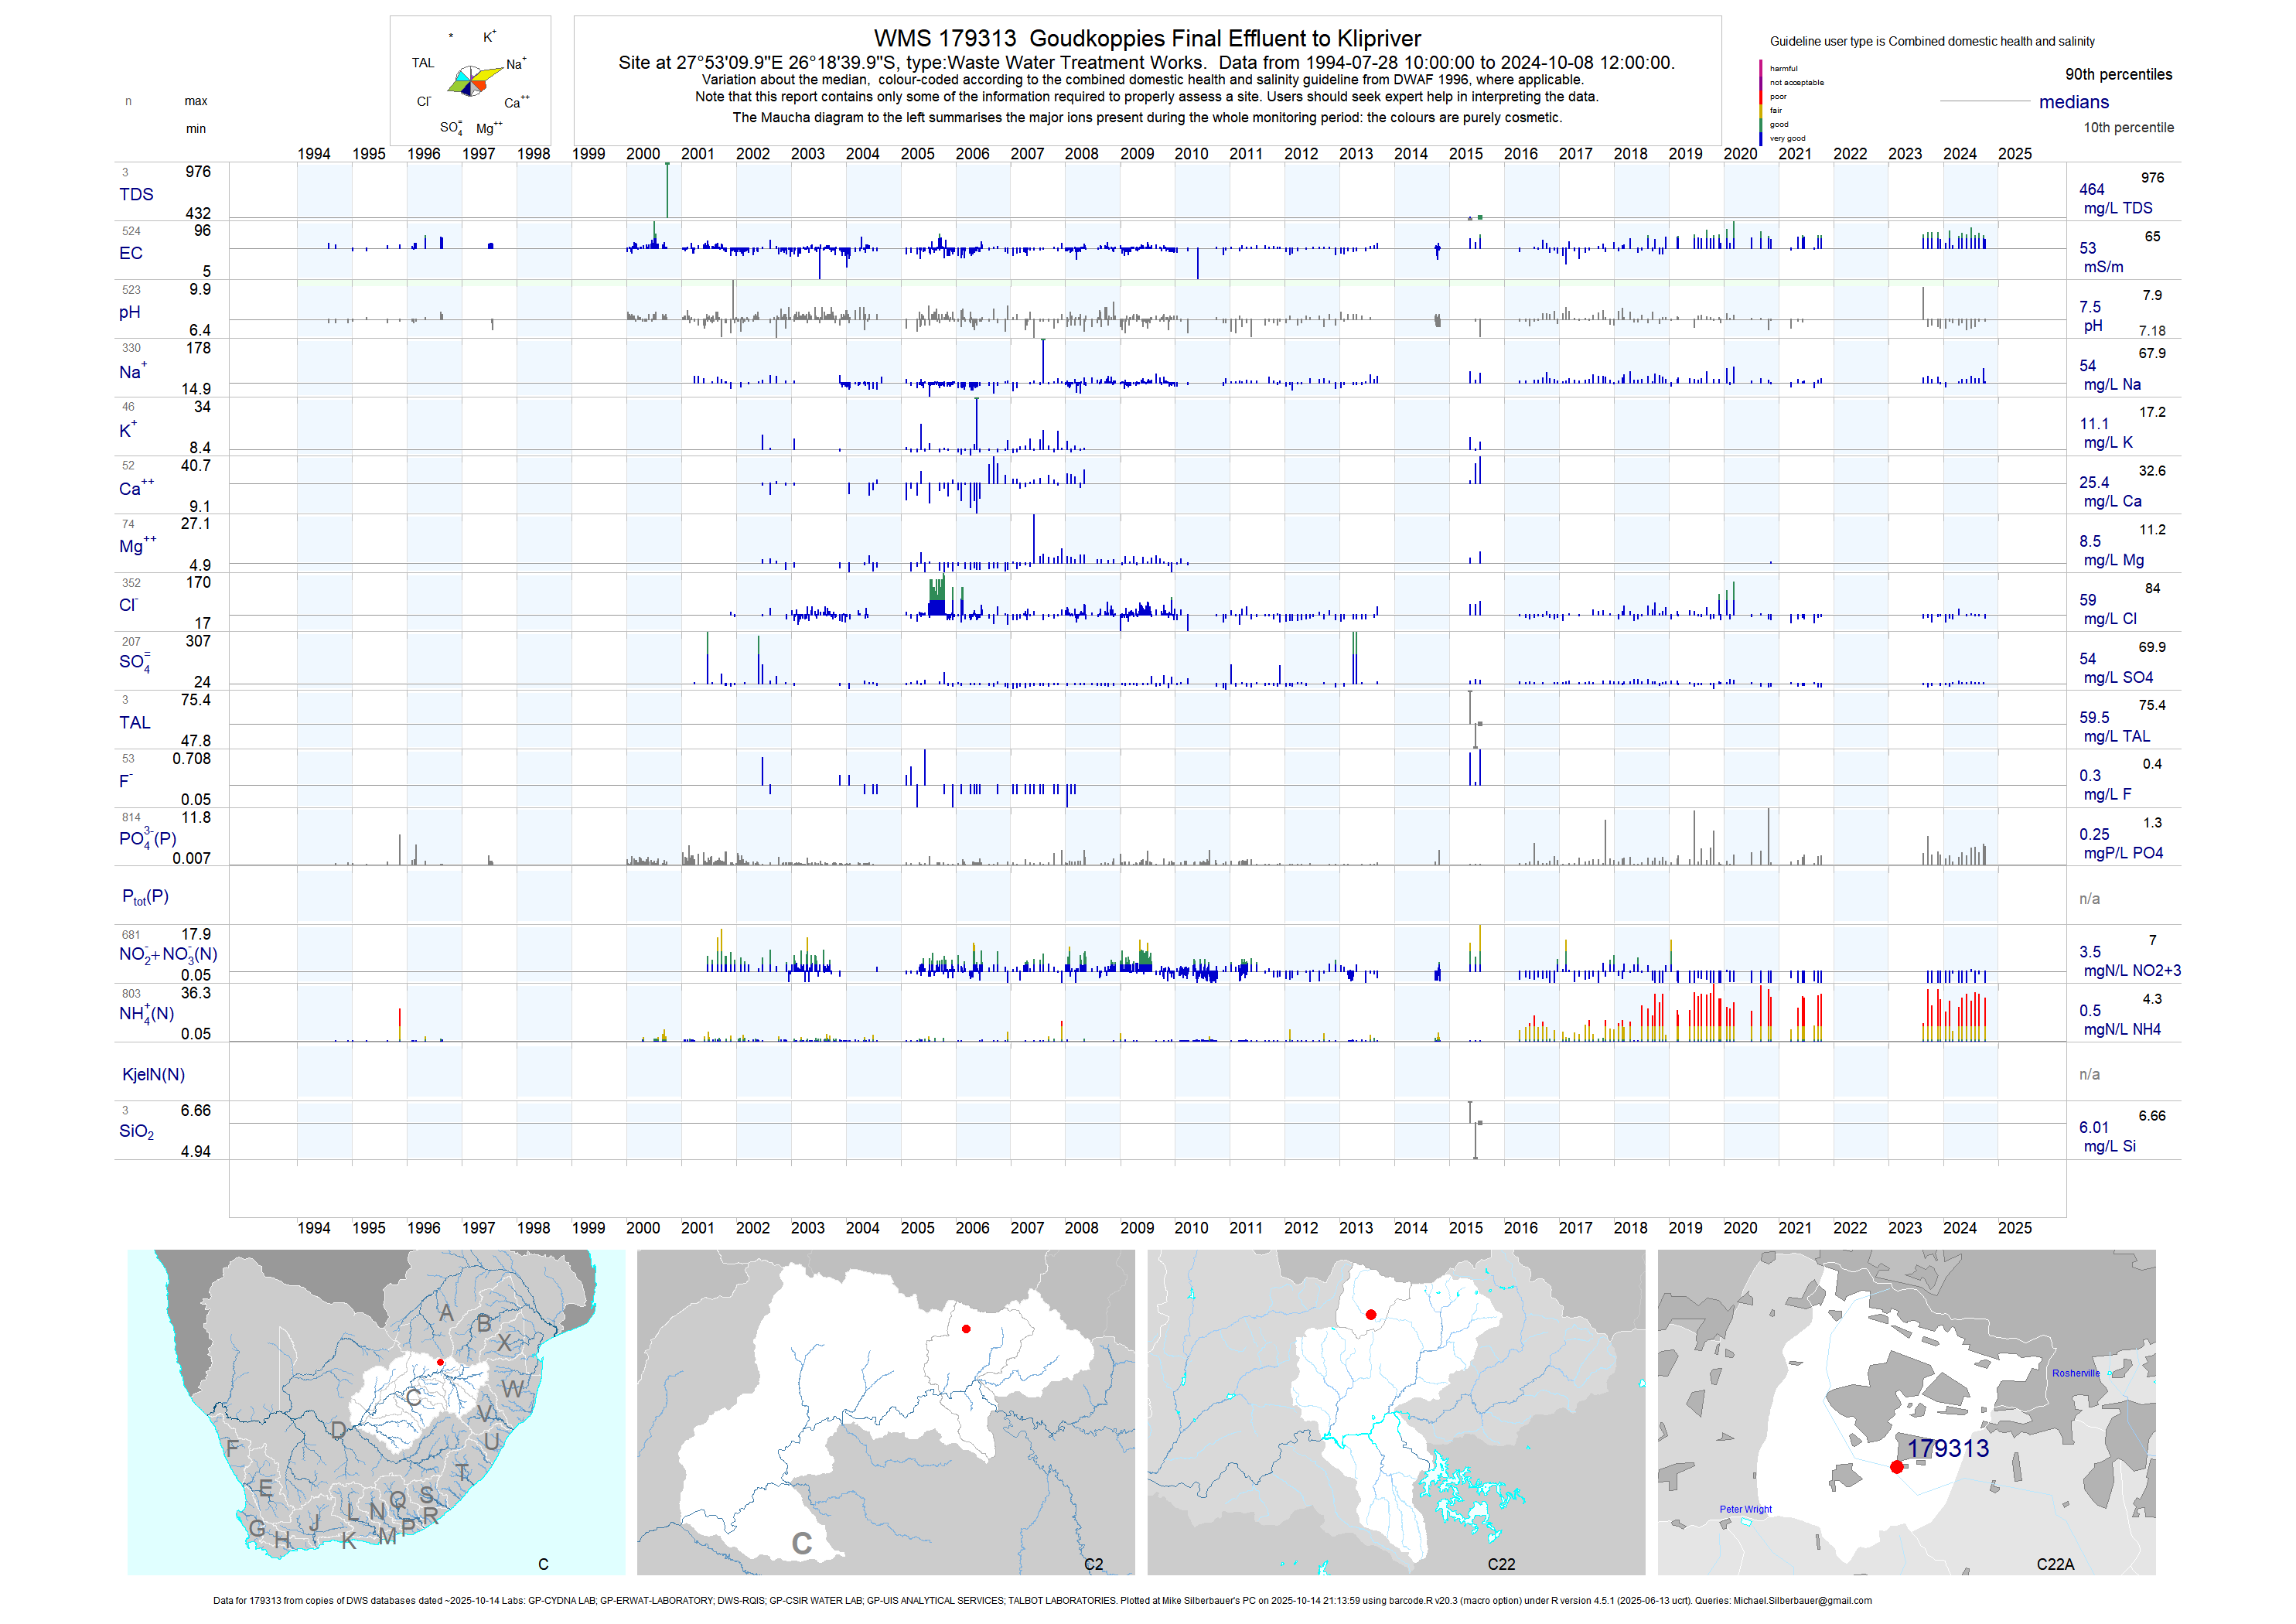Viewport: 2296px width, 1624px height.
Task: Click the email address in the footer
Action: point(1803,1600)
